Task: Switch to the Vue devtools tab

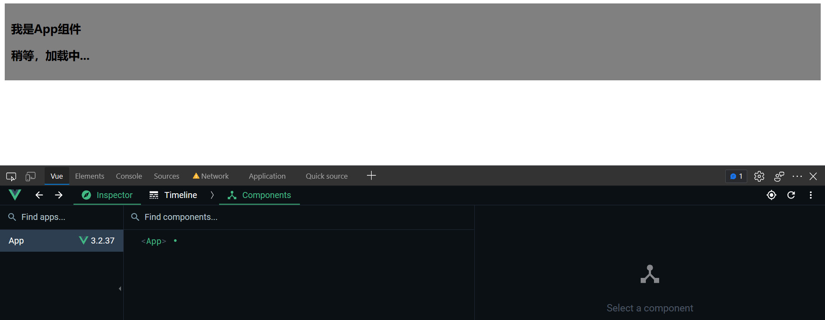Action: [x=57, y=176]
